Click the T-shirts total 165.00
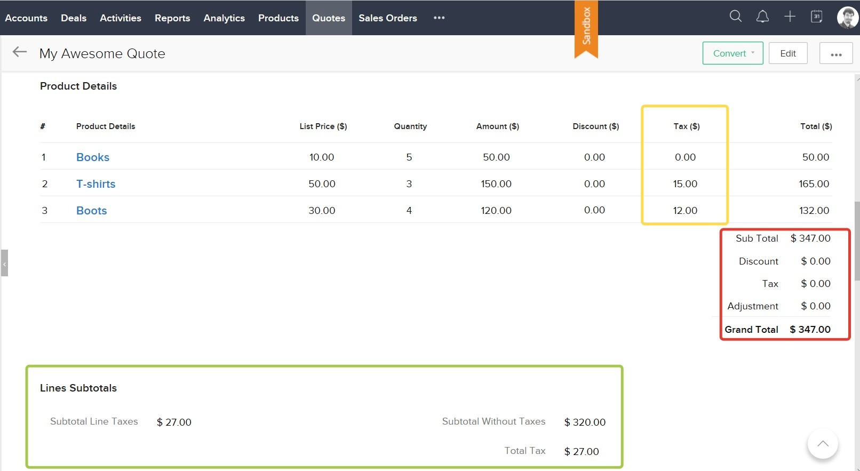The width and height of the screenshot is (860, 471). point(814,184)
